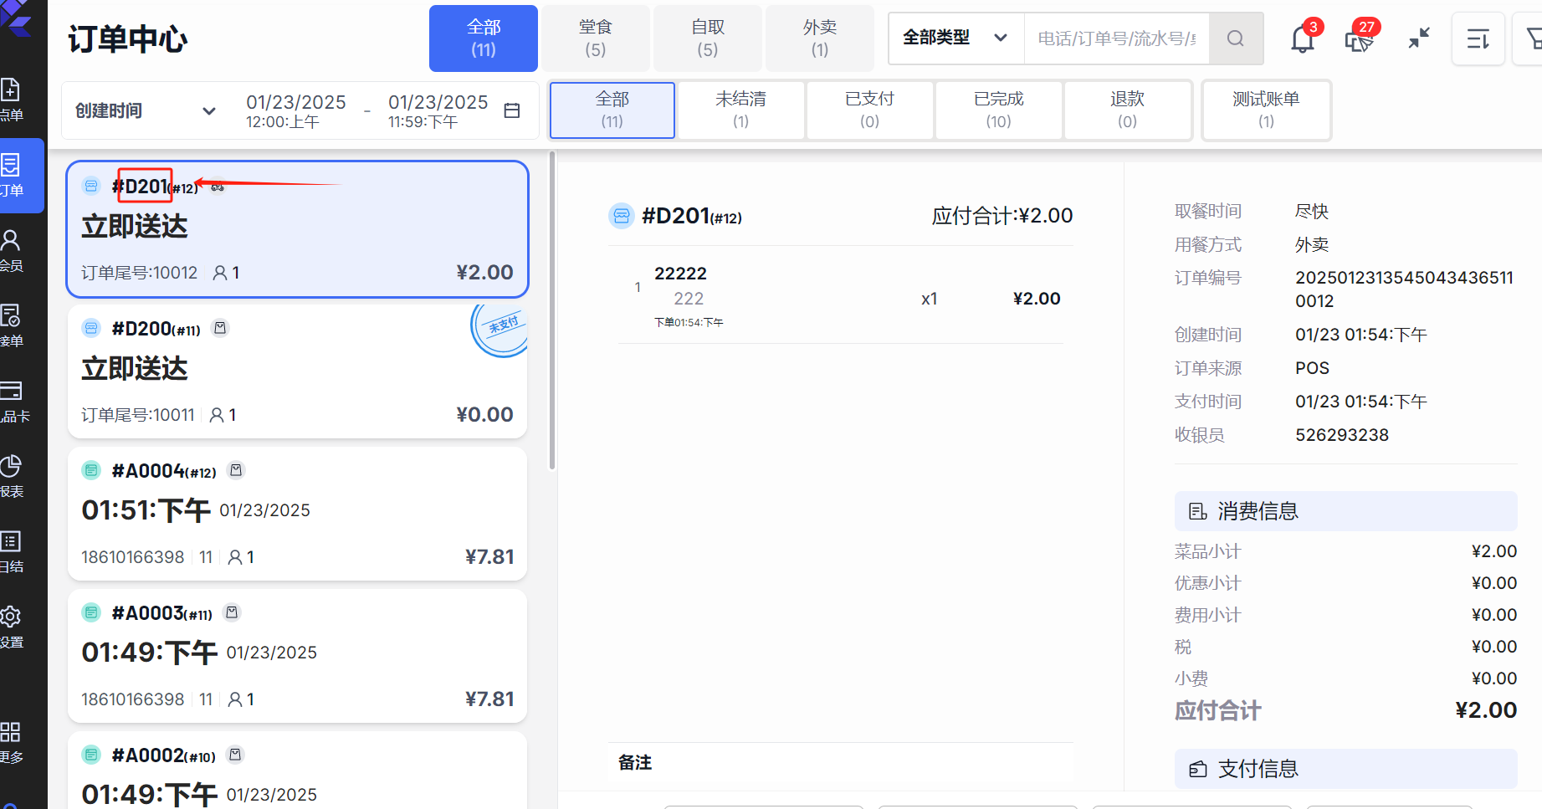Filter by 退款 (0) status
This screenshot has width=1542, height=809.
point(1128,110)
